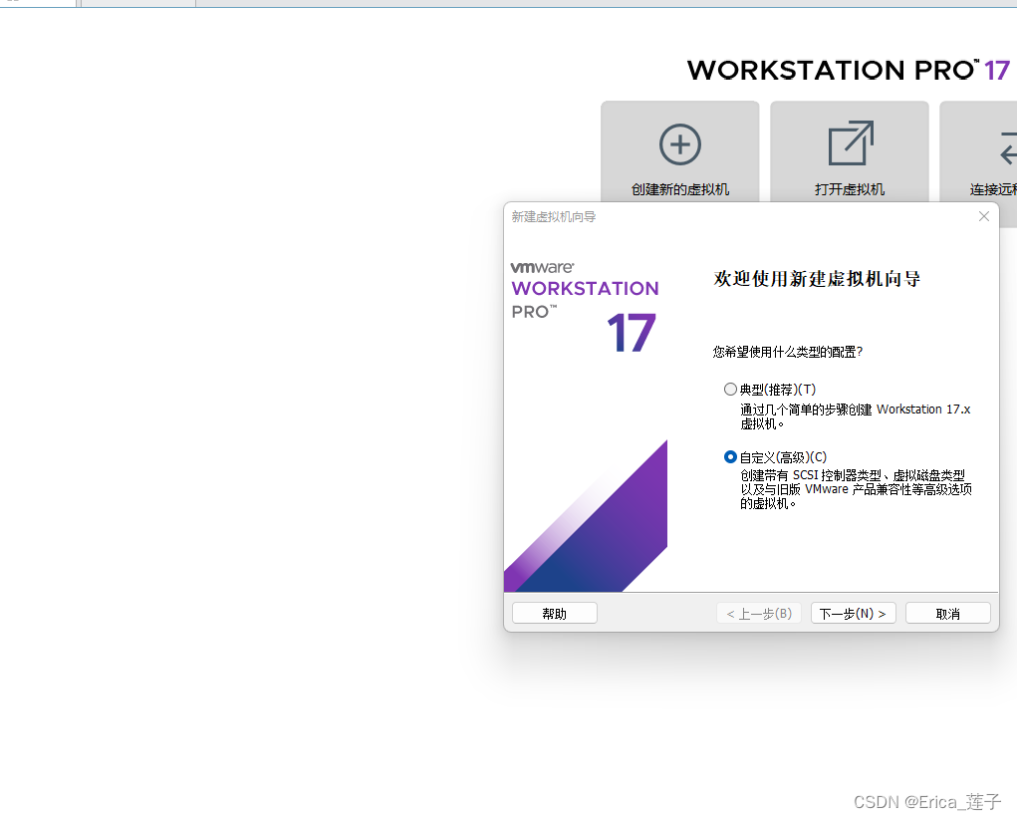Image resolution: width=1017 pixels, height=820 pixels.
Task: Click the 欢迎使用新建虚拟机向导 heading
Action: click(x=817, y=279)
